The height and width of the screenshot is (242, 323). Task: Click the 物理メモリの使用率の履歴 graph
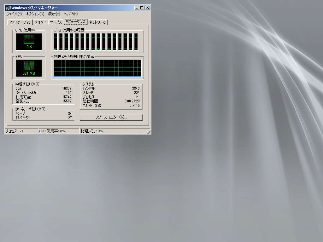pos(97,68)
